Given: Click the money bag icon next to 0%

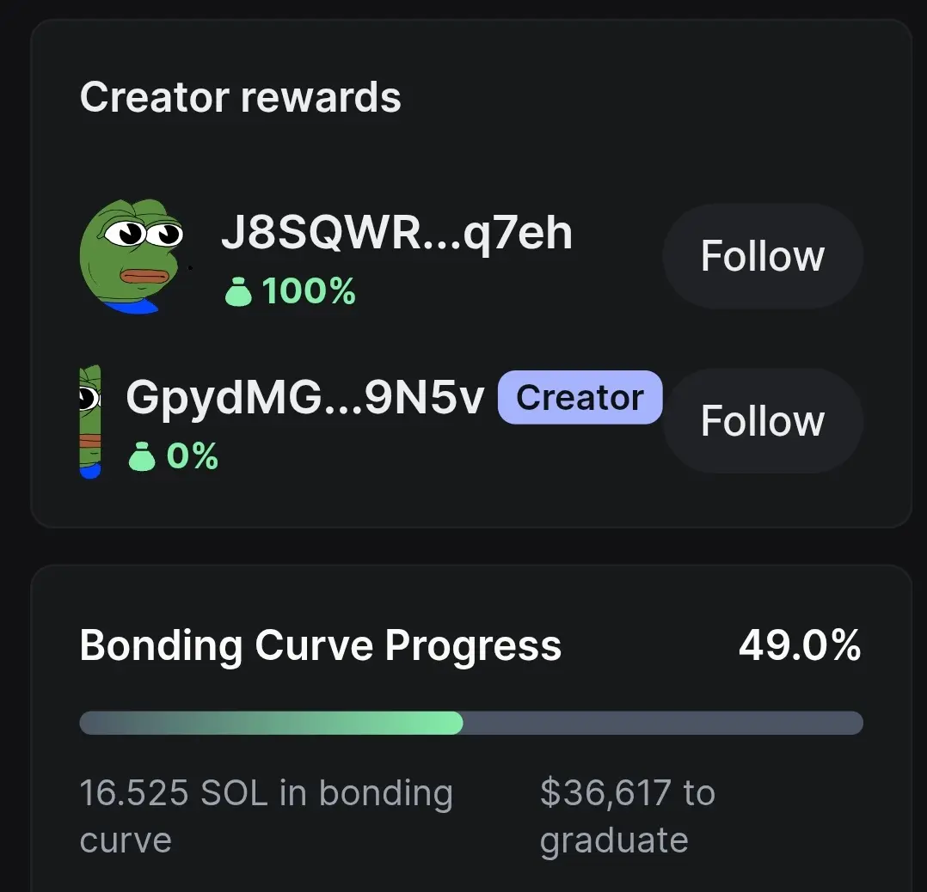Looking at the screenshot, I should 142,457.
